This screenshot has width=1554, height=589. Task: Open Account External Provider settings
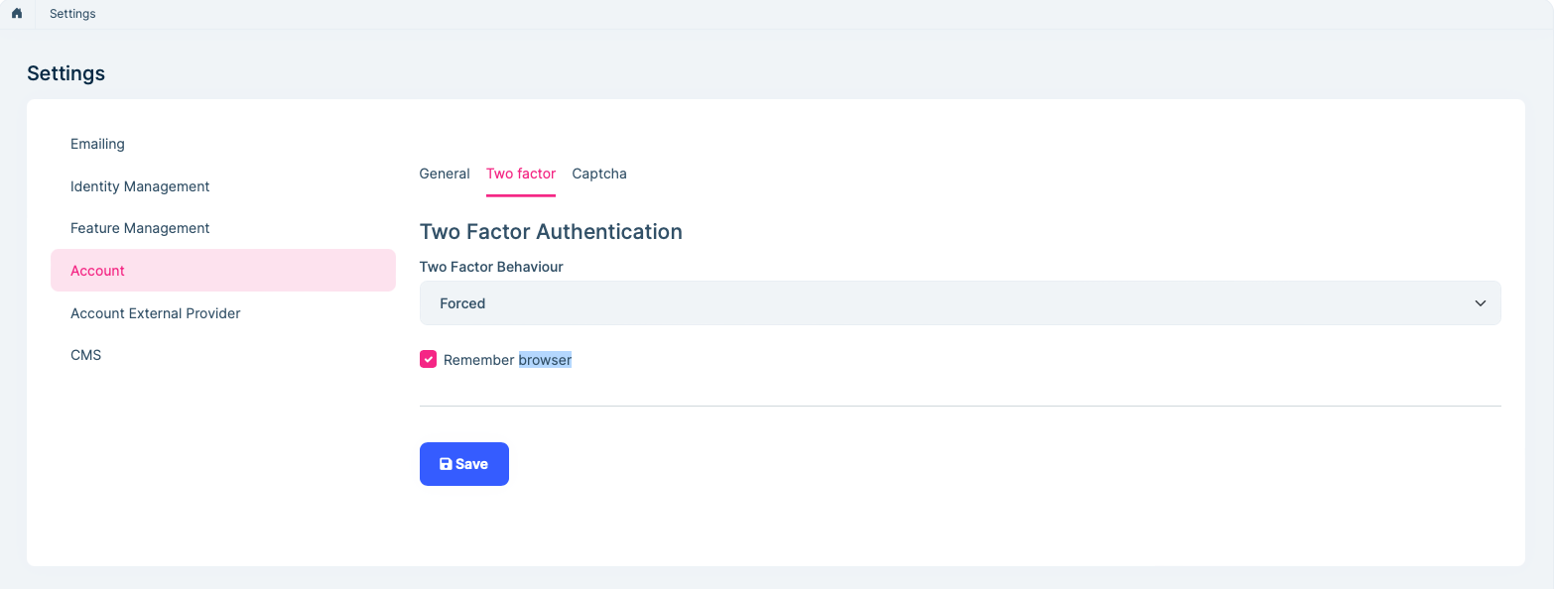pos(155,312)
